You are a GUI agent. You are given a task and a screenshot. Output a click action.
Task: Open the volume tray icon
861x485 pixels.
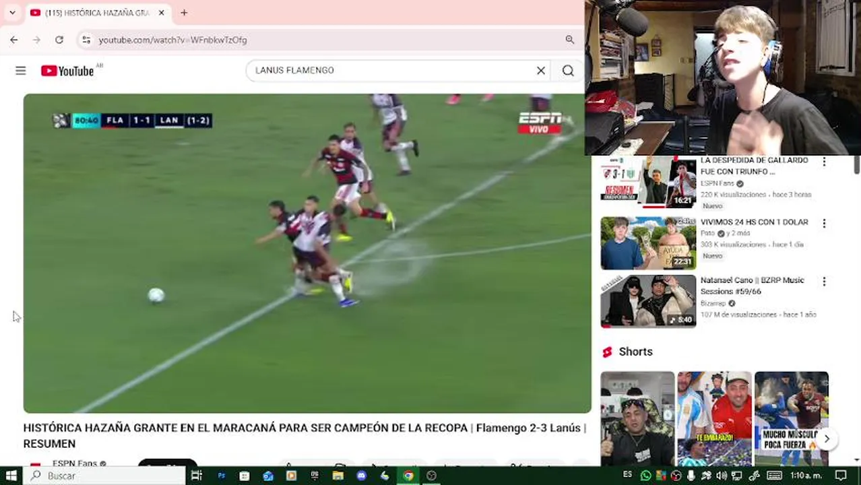(722, 476)
